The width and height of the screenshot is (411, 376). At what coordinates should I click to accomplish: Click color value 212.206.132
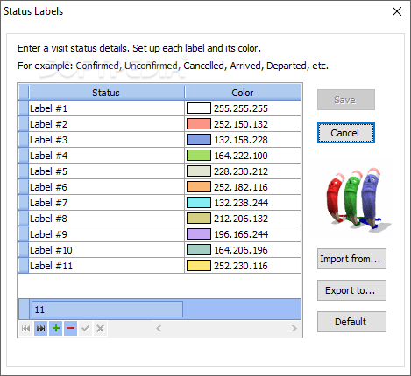[x=241, y=219]
